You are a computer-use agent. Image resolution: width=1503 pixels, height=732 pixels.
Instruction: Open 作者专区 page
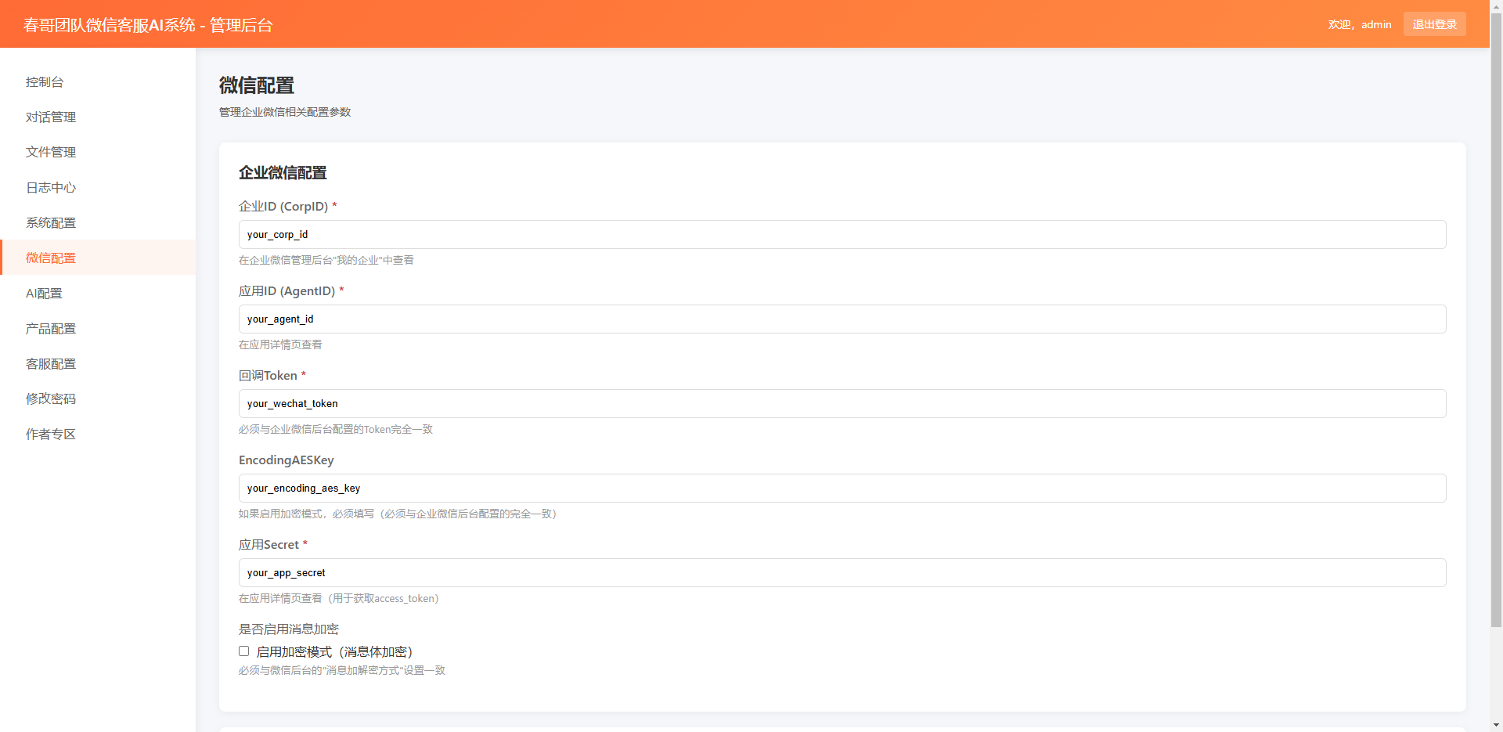click(x=51, y=435)
